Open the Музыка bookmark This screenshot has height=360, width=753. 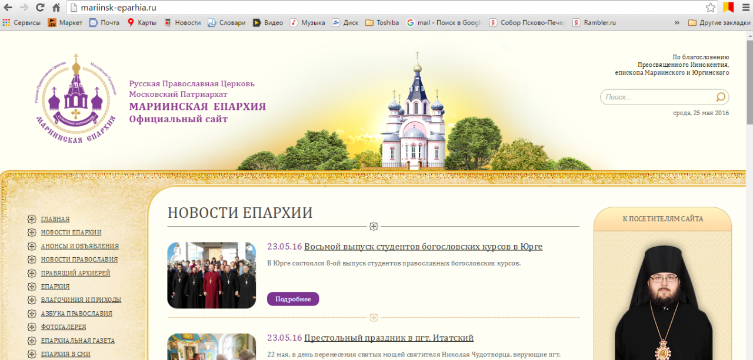point(308,23)
